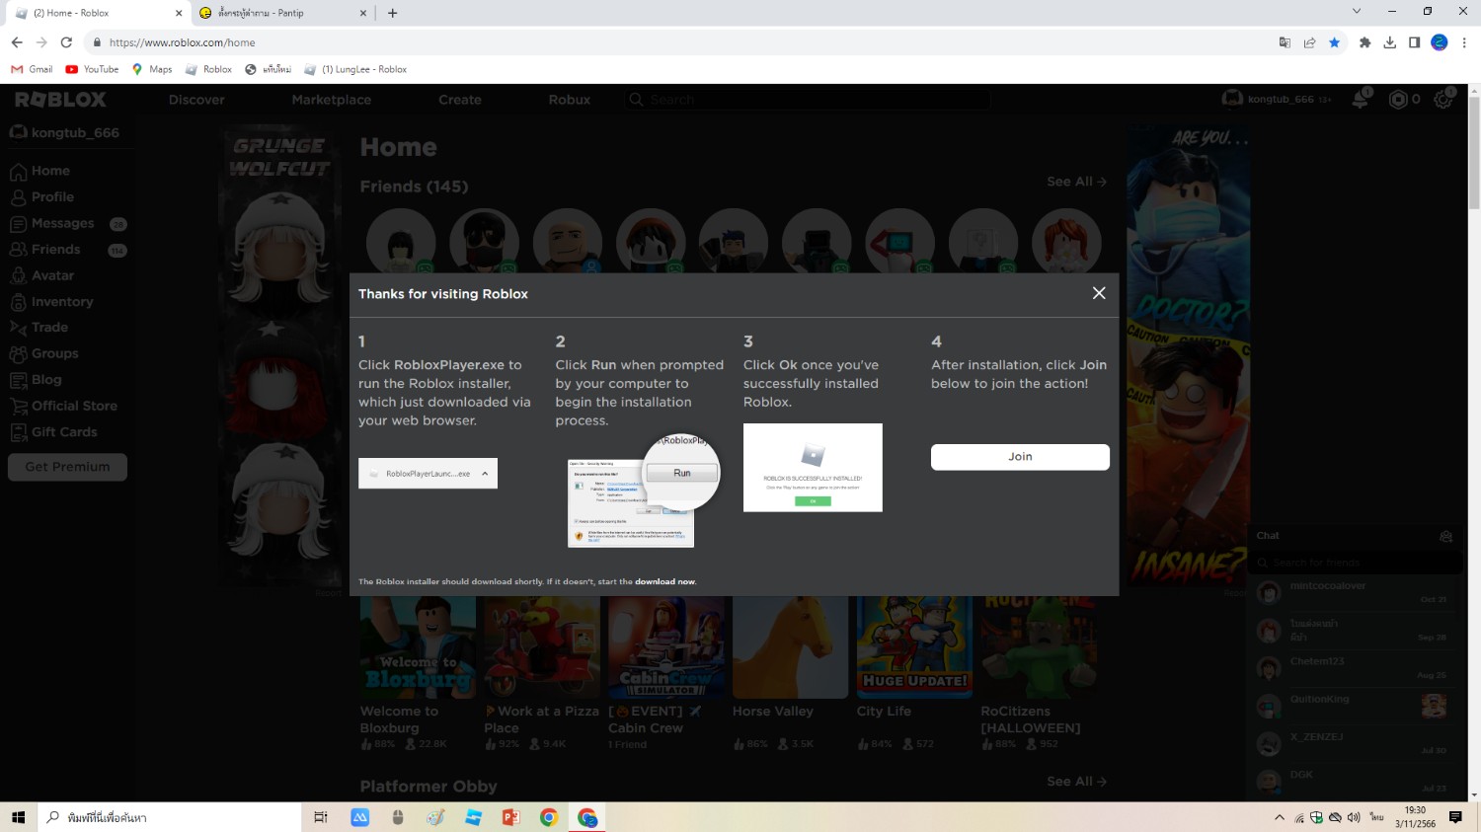Select Create in the Roblox navbar
The width and height of the screenshot is (1481, 832).
460,100
